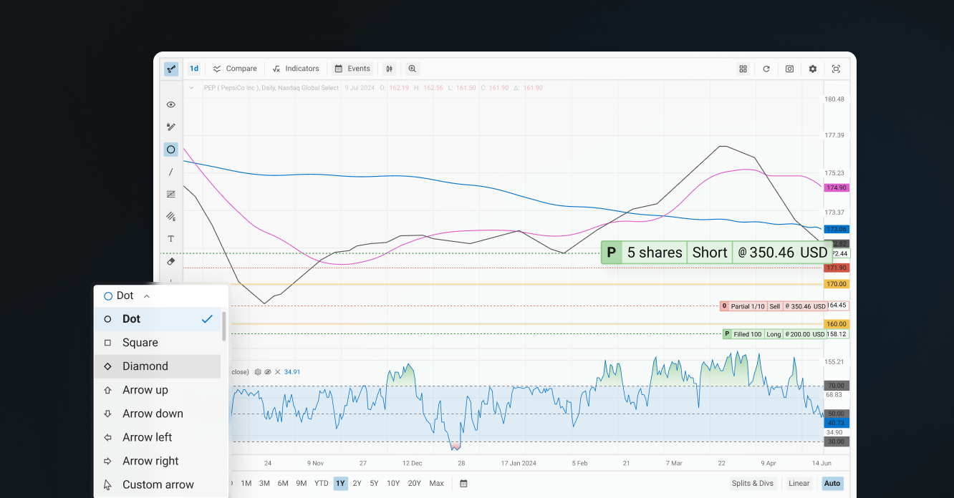Image resolution: width=954 pixels, height=498 pixels.
Task: Enable Auto price scale
Action: coord(832,483)
